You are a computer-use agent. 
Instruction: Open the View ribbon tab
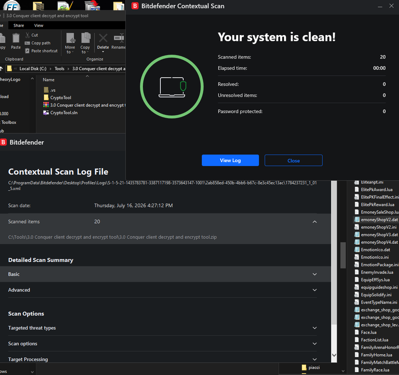tap(38, 25)
